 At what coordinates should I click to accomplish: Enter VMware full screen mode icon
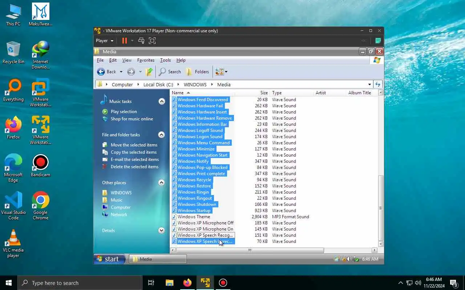click(x=152, y=41)
